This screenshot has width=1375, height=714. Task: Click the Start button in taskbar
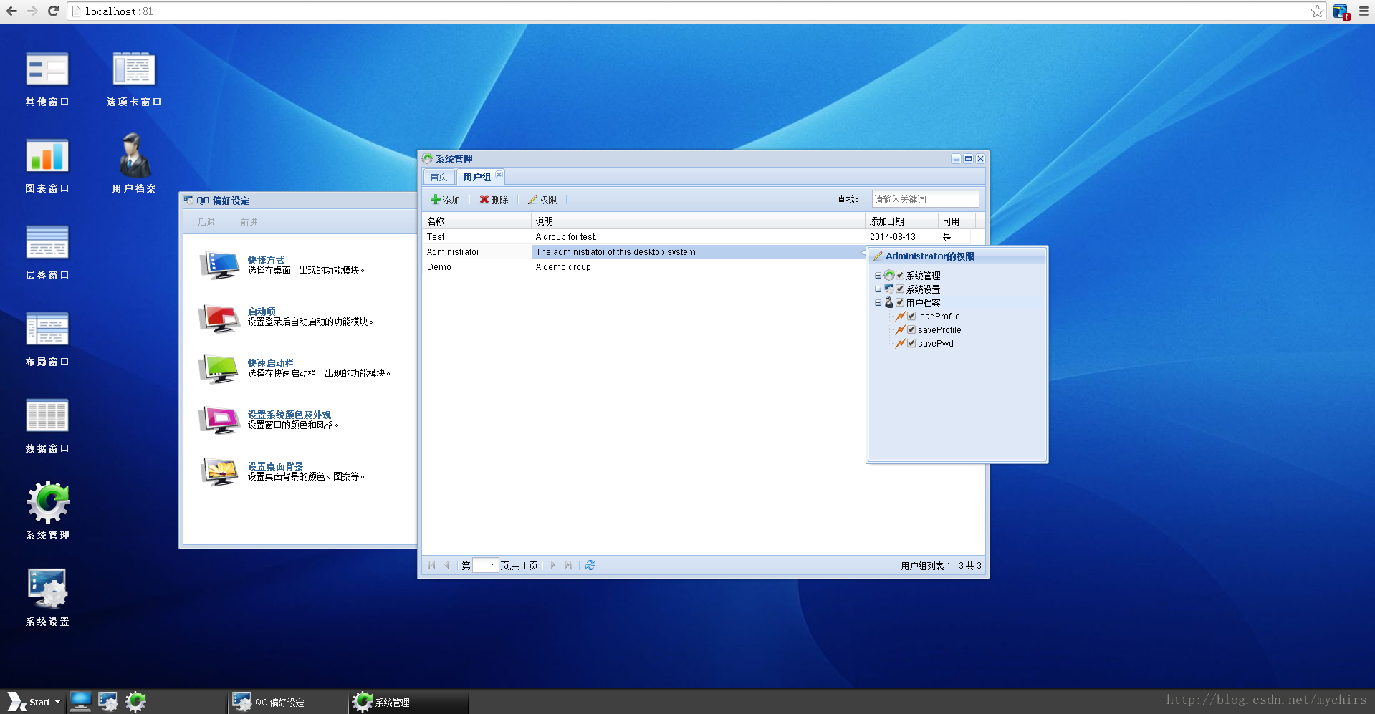(x=34, y=702)
